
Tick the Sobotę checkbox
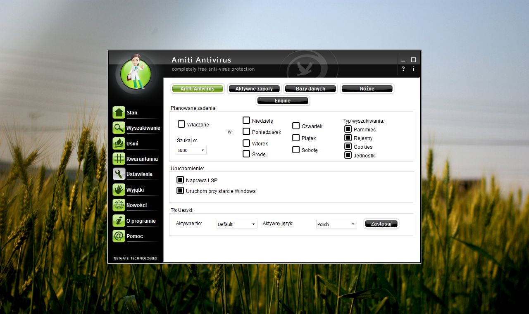[296, 150]
